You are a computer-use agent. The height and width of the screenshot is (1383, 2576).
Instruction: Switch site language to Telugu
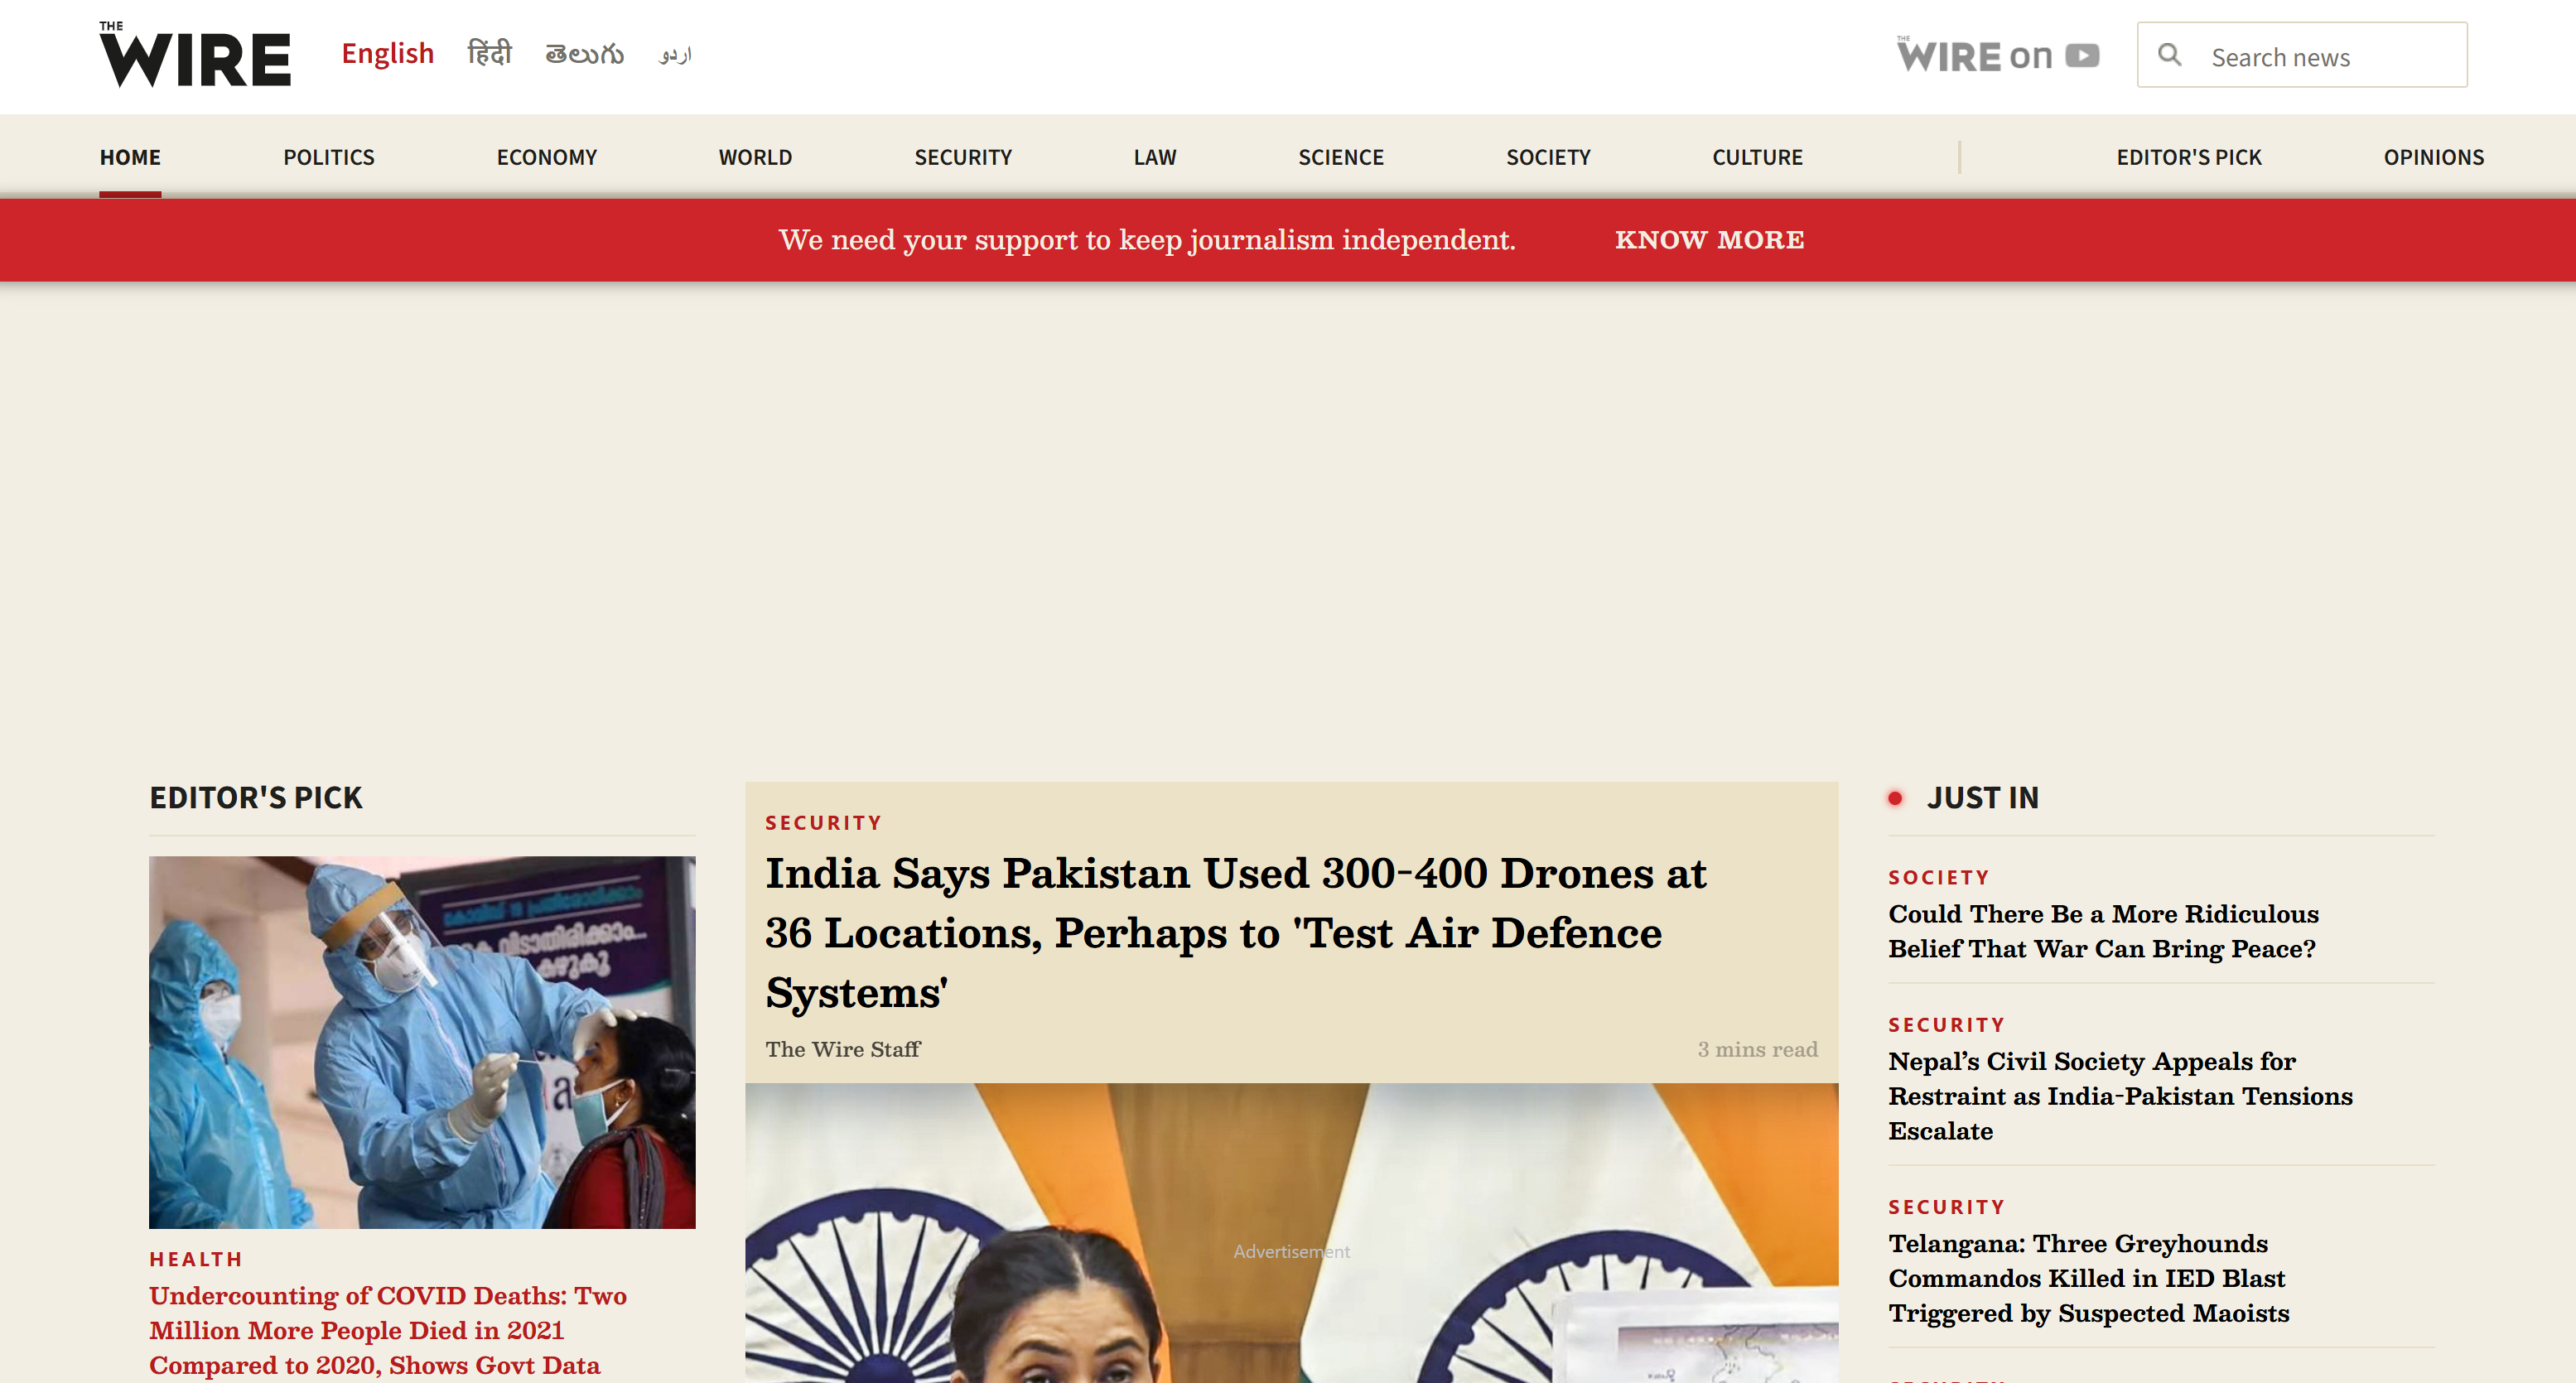[x=584, y=53]
